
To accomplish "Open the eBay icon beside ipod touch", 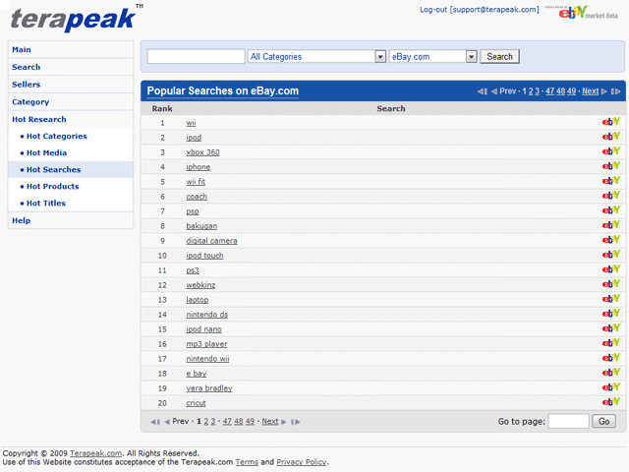I will (611, 255).
